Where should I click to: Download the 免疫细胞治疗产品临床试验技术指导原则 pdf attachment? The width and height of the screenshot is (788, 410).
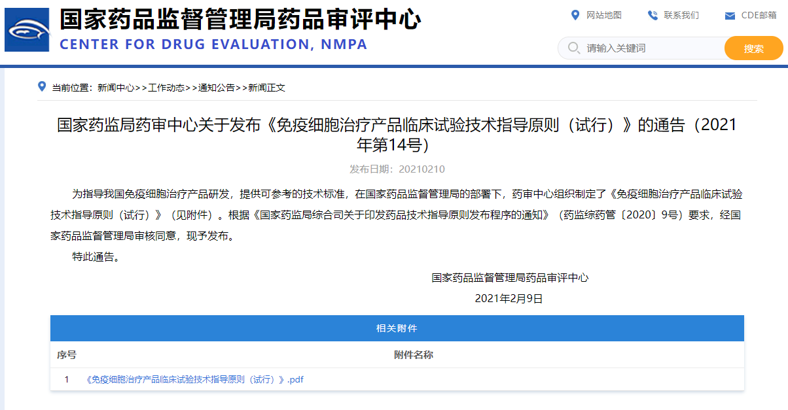(x=195, y=380)
